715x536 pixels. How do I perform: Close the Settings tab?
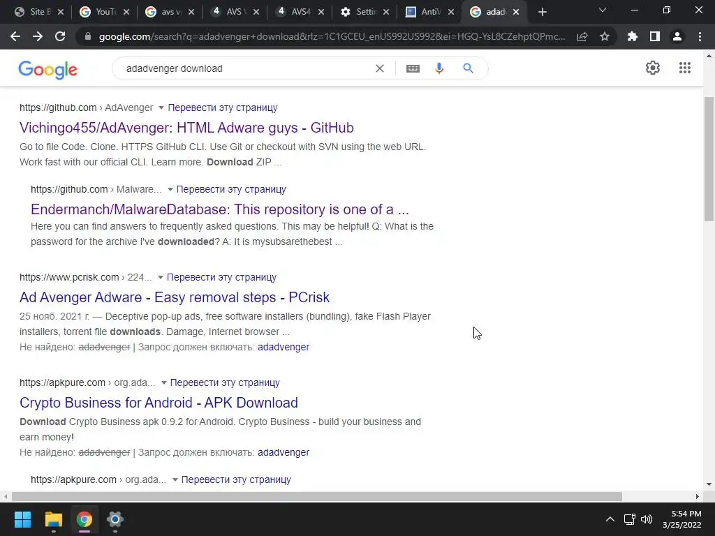[386, 13]
